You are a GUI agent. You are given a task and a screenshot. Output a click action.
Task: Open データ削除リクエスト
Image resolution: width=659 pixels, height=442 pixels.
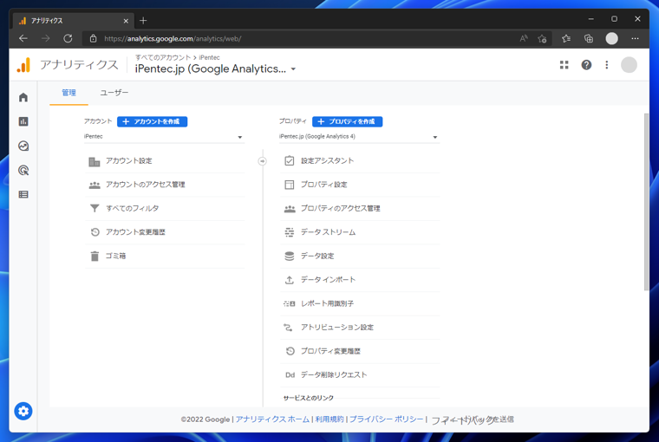tap(360, 374)
